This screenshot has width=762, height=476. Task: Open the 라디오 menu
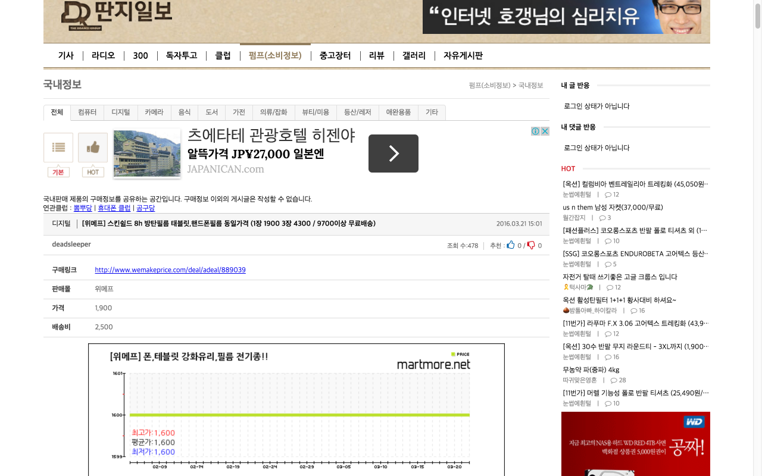click(103, 56)
